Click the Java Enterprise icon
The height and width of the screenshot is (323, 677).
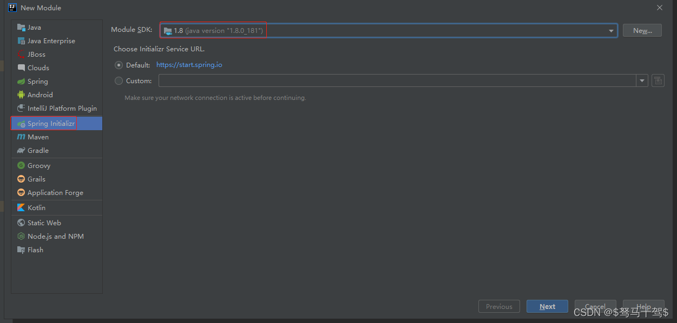(x=21, y=41)
